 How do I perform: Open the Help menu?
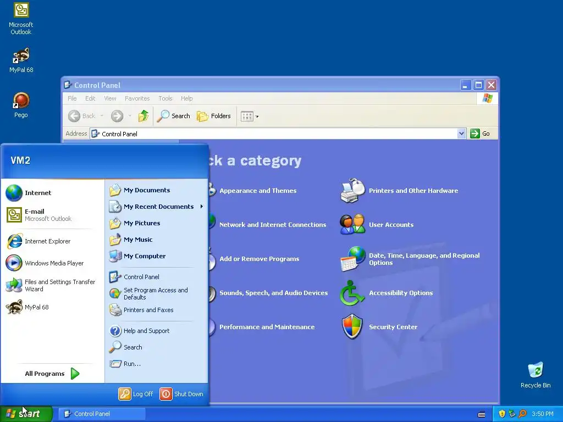coord(187,98)
